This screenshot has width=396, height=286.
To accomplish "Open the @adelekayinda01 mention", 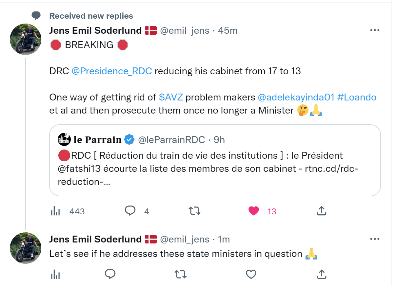I will 296,97.
